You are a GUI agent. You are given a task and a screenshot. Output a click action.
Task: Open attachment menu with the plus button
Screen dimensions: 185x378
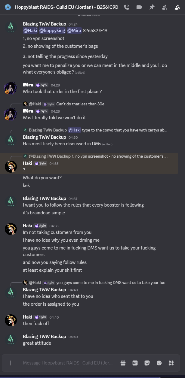pos(11,363)
